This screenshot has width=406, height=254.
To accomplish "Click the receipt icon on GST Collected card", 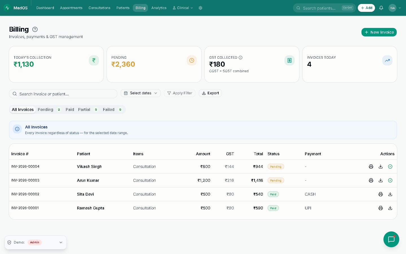I will 290,60.
